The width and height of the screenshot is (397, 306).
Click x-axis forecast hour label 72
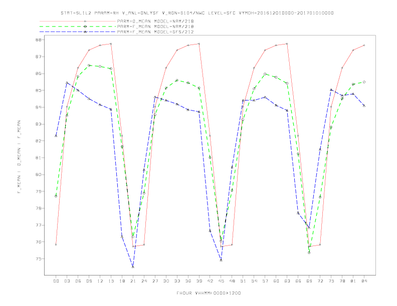point(320,281)
